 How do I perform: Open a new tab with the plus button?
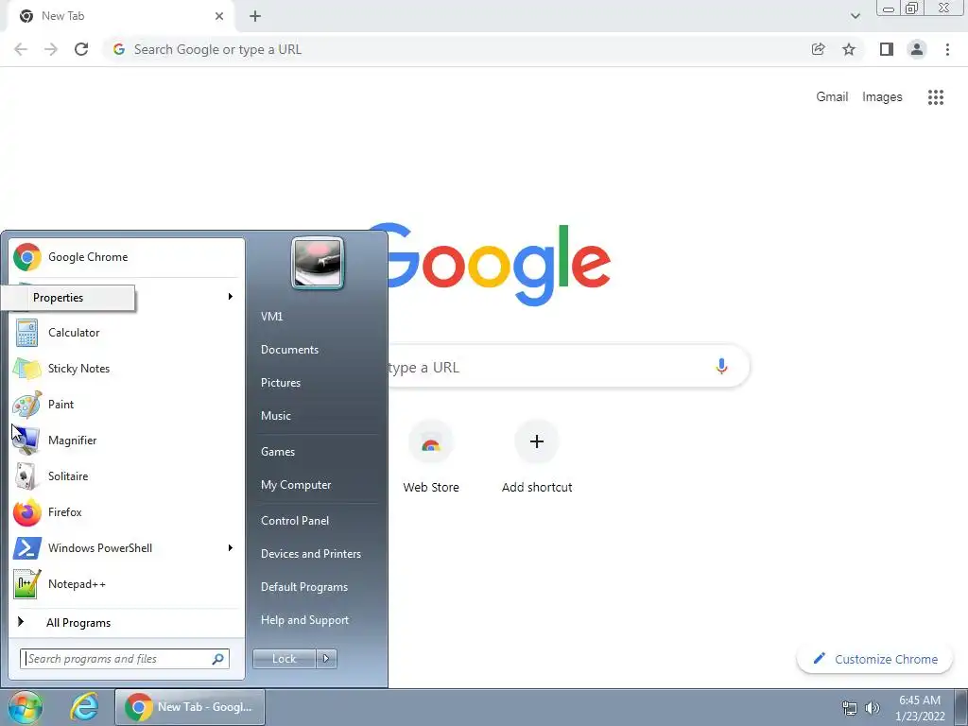tap(255, 17)
